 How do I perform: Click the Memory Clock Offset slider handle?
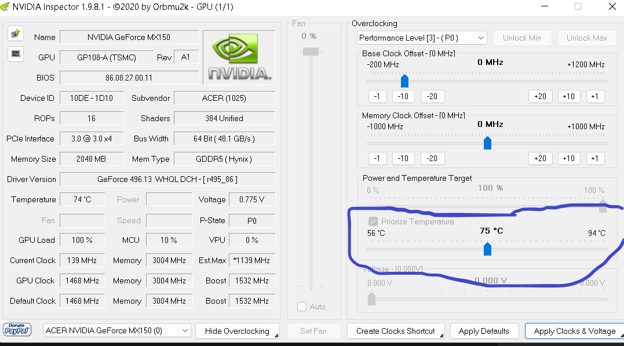[x=487, y=143]
